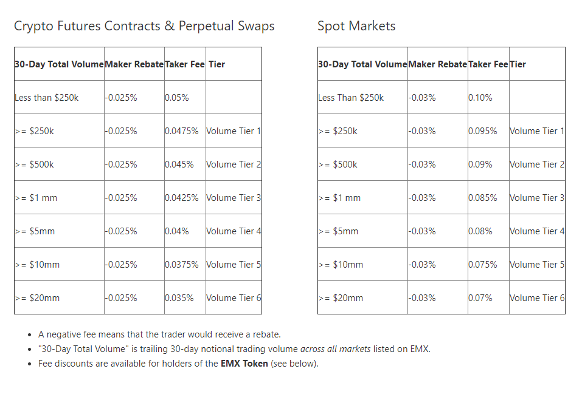Click the 0.0425% taker fee cell
The width and height of the screenshot is (582, 400).
pos(181,198)
